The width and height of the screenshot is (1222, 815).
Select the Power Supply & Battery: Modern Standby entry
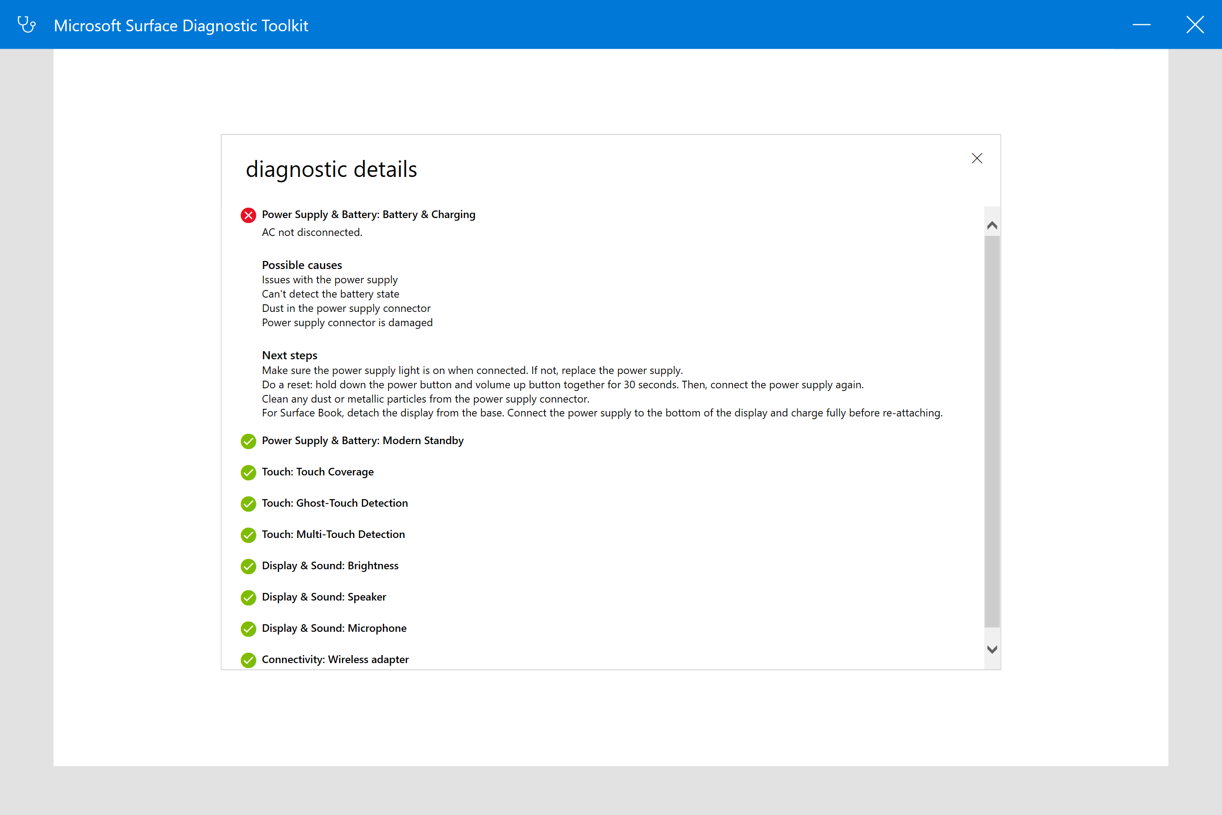[x=362, y=441]
